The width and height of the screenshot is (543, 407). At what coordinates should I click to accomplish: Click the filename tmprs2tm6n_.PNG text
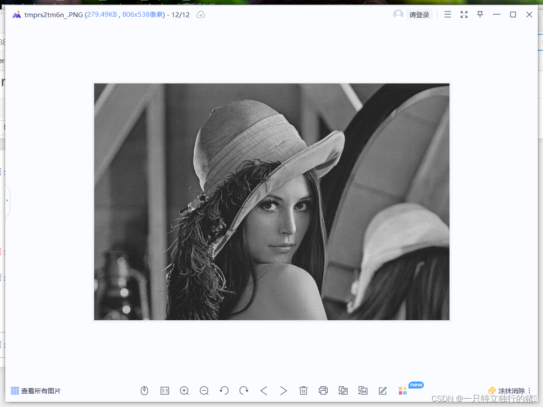(53, 15)
